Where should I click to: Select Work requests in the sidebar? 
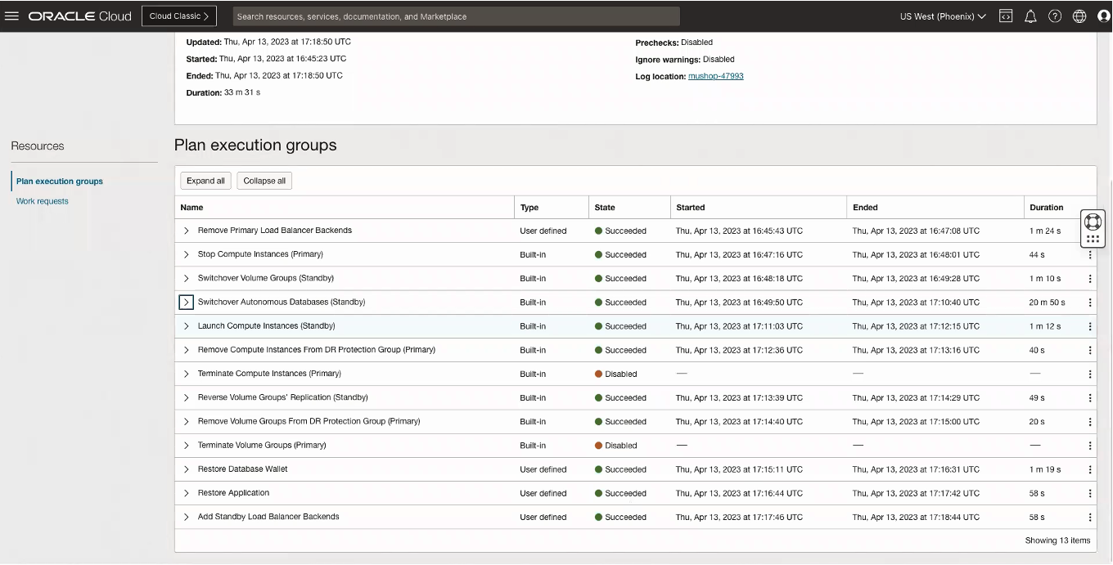click(x=42, y=200)
